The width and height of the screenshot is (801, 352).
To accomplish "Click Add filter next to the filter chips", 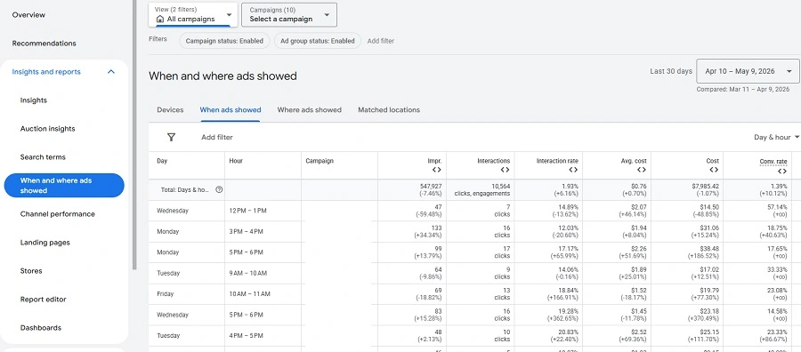I will pyautogui.click(x=381, y=41).
